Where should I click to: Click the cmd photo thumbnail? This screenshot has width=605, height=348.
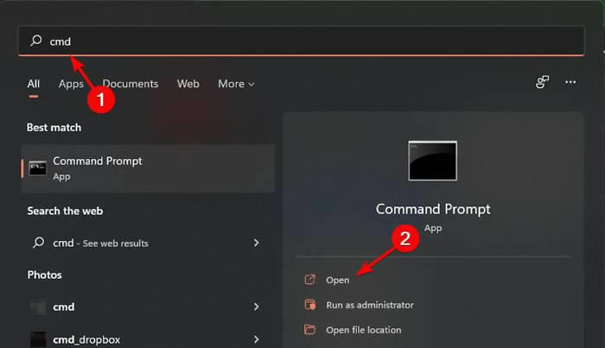click(x=38, y=307)
